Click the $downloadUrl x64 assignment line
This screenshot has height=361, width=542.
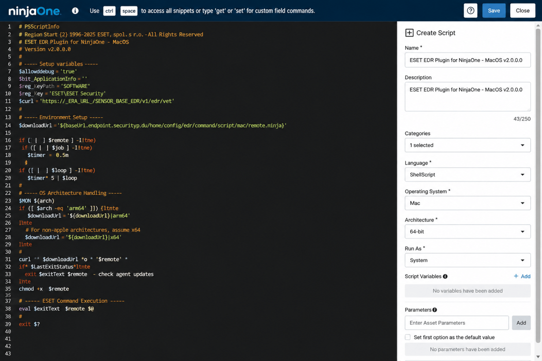(73, 237)
